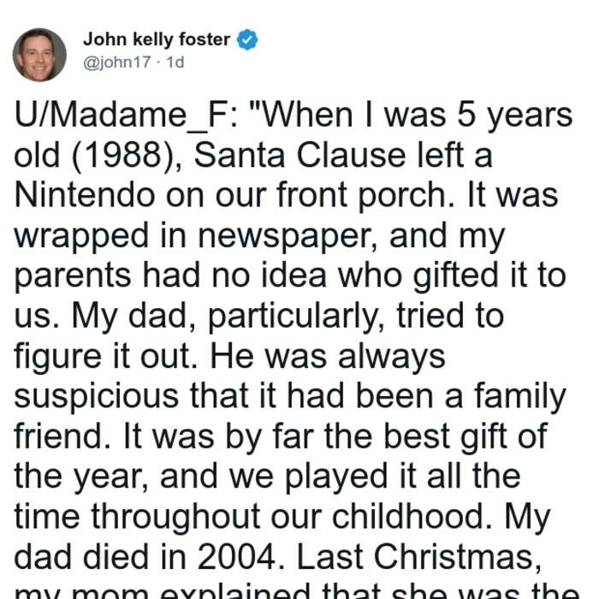The width and height of the screenshot is (599, 599).
Task: Click the phrase best gift of
Action: click(466, 436)
